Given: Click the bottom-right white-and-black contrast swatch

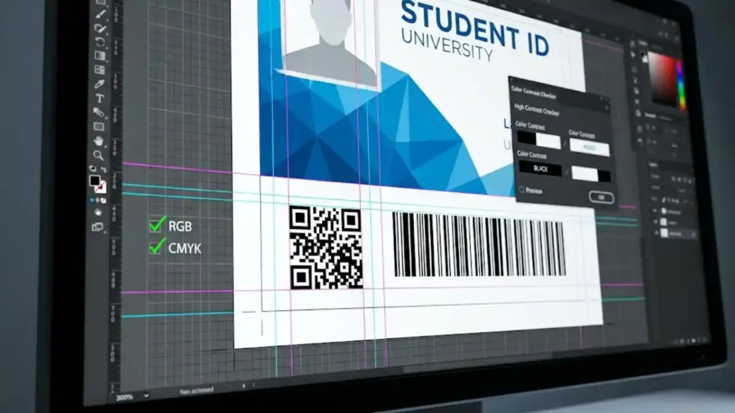Looking at the screenshot, I should tap(590, 174).
